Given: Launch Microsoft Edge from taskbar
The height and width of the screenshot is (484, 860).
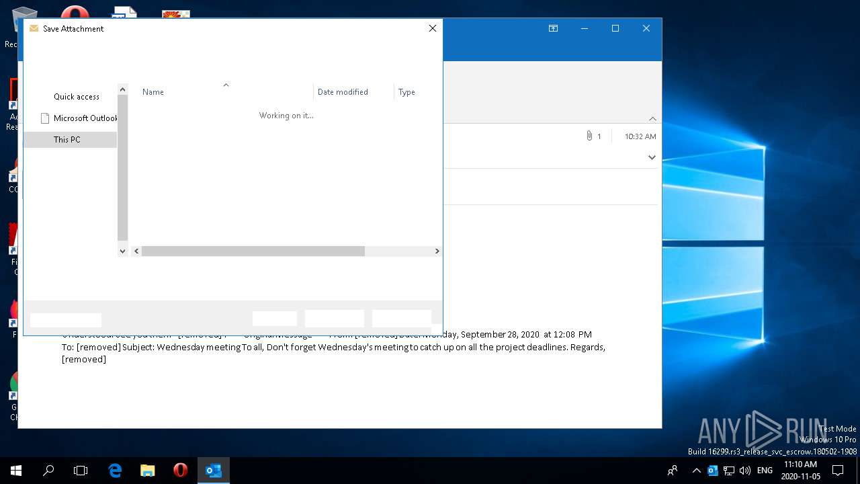Looking at the screenshot, I should [115, 471].
